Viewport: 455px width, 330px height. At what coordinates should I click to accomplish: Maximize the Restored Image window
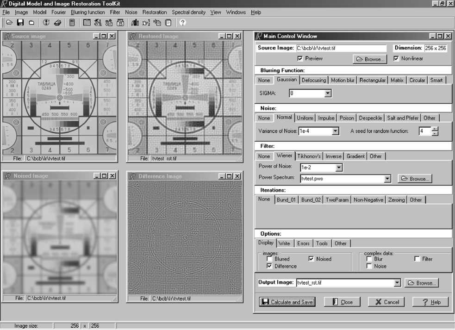point(229,36)
